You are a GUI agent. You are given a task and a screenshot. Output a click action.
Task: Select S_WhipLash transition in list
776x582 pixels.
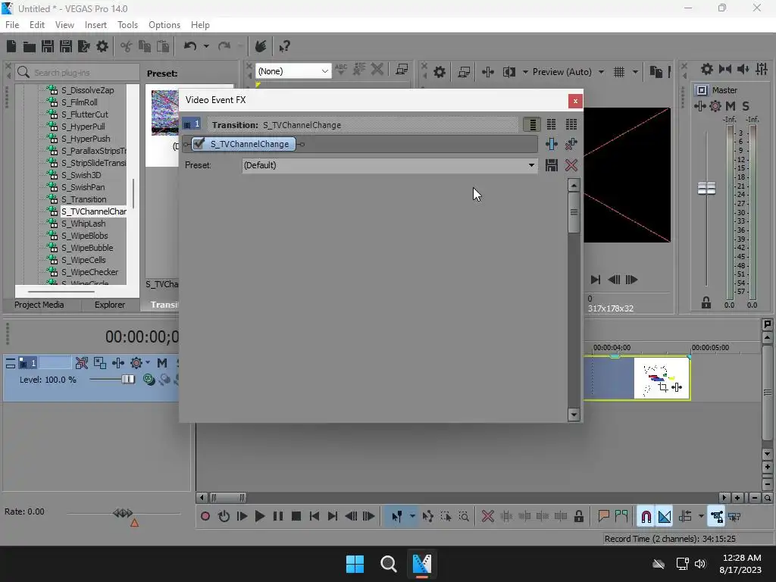tap(83, 224)
